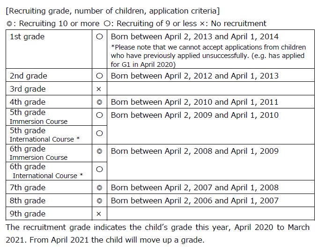Select the '9th grade' cell label
This screenshot has width=326, height=251.
28,214
